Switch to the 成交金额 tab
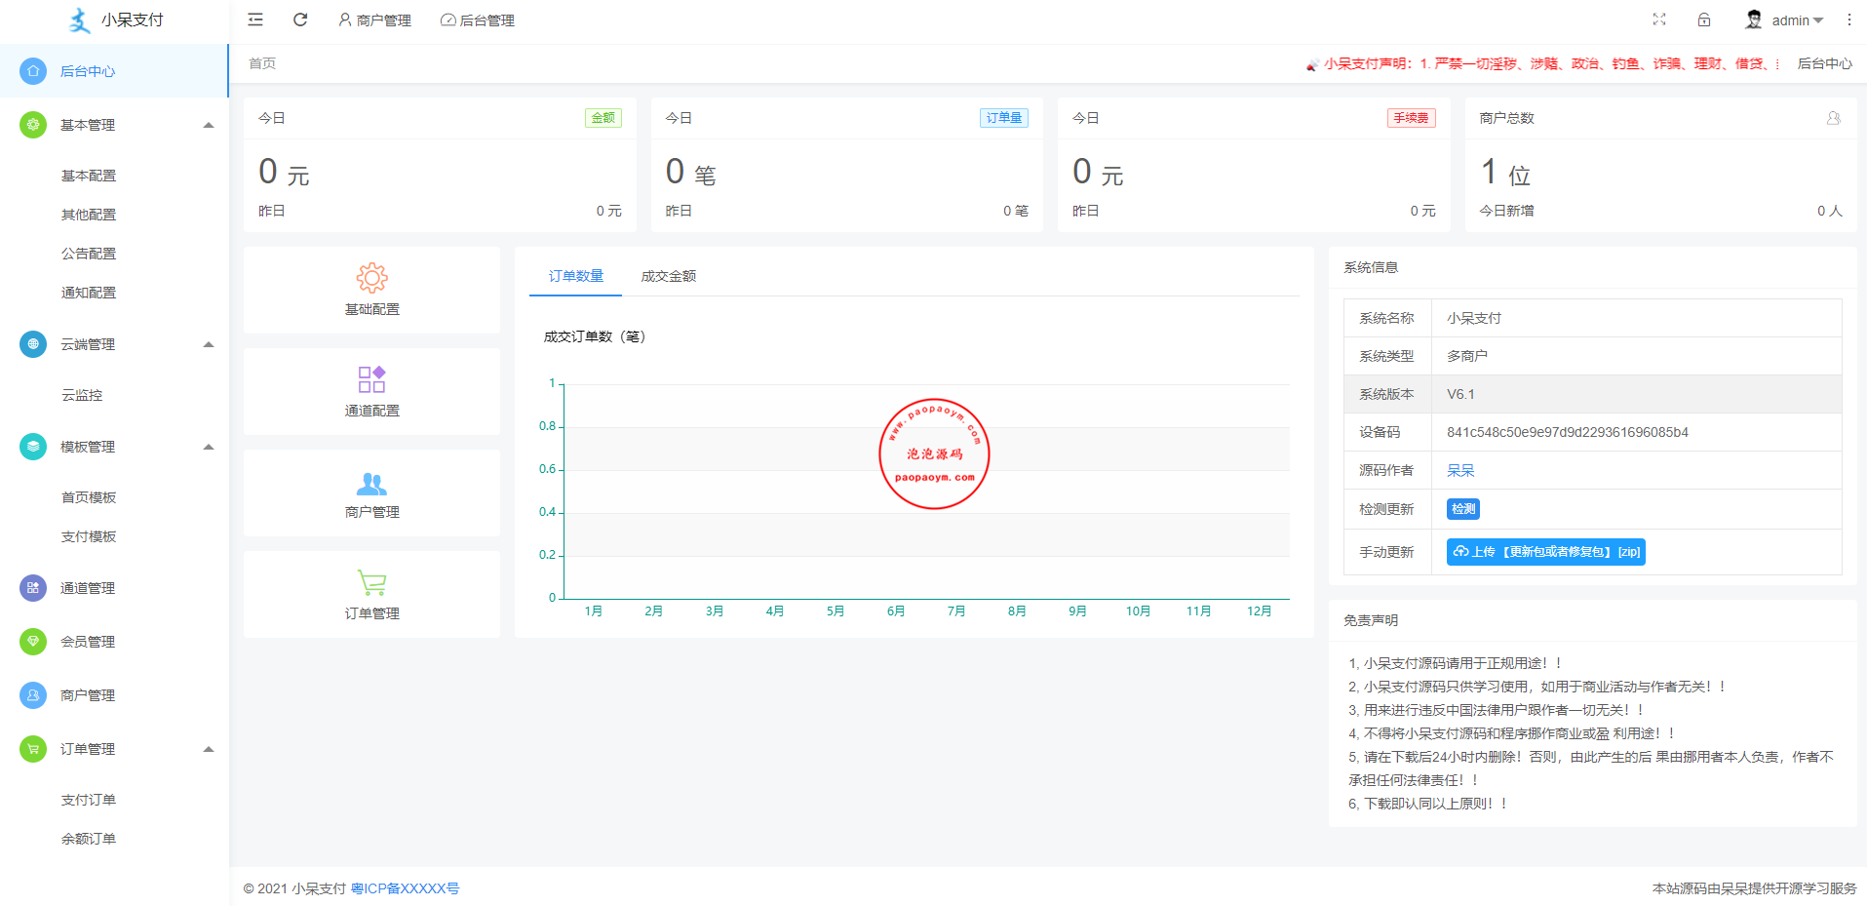The height and width of the screenshot is (906, 1867). coord(668,276)
